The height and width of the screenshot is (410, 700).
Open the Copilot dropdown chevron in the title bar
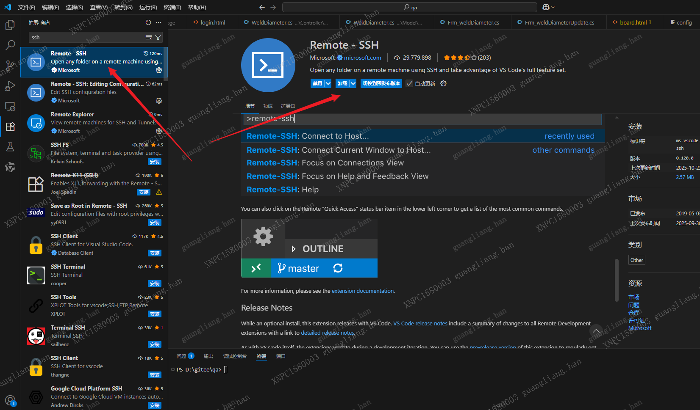pos(553,7)
